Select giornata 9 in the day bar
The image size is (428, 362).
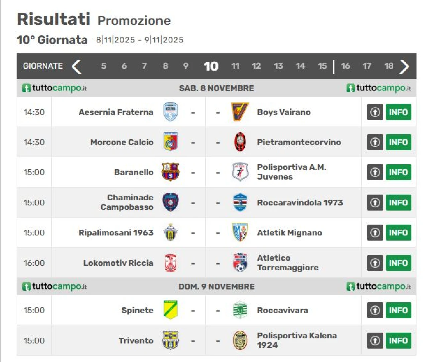[186, 66]
